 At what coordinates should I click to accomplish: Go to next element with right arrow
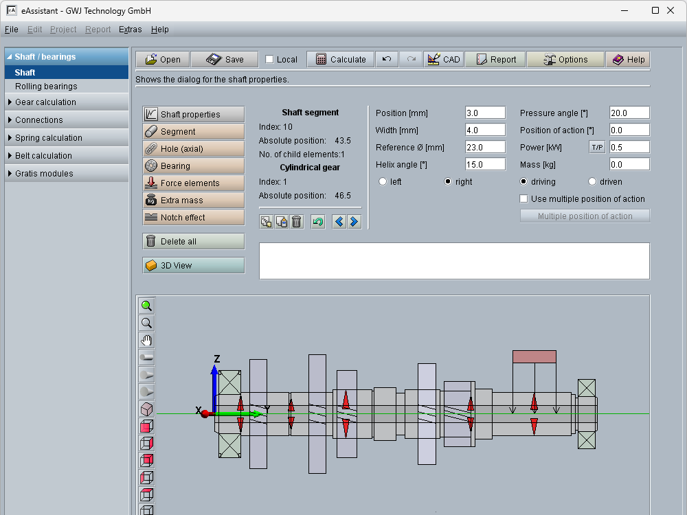tap(354, 222)
